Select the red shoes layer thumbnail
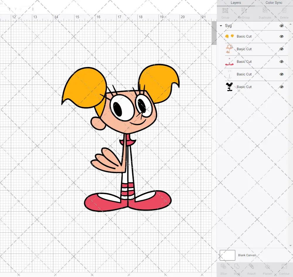 pos(229,62)
